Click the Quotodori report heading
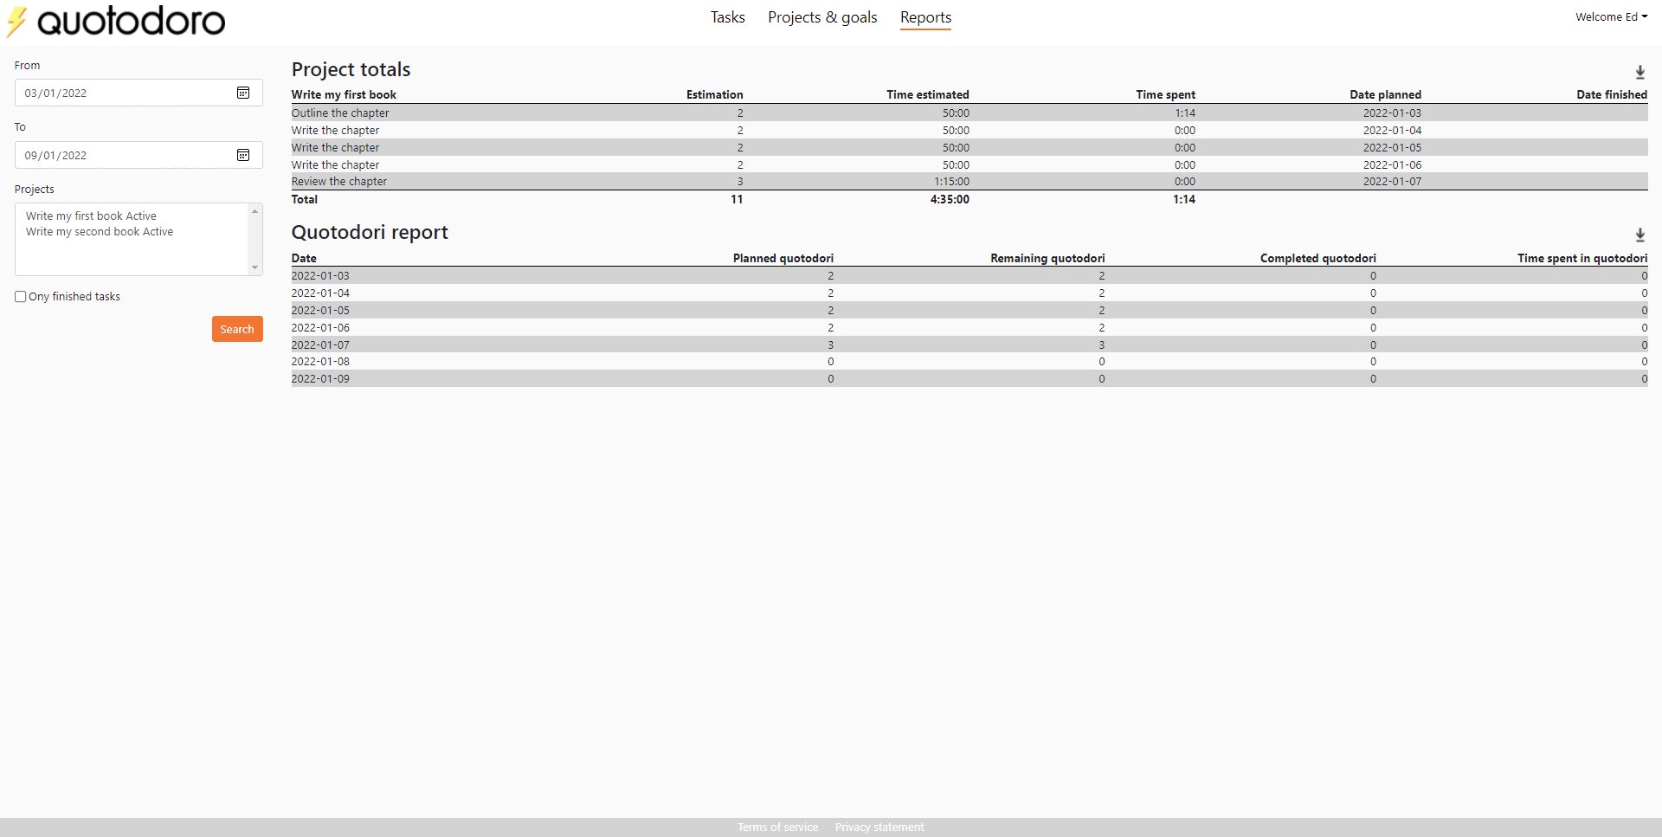This screenshot has height=837, width=1662. pyautogui.click(x=370, y=232)
